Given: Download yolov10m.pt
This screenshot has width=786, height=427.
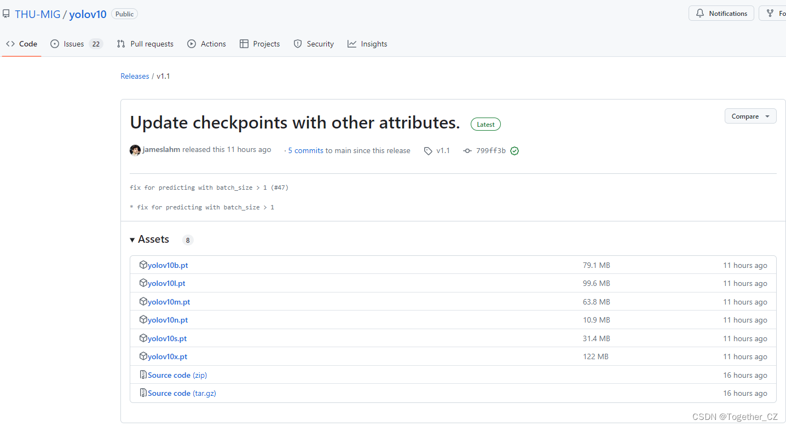Looking at the screenshot, I should point(169,302).
